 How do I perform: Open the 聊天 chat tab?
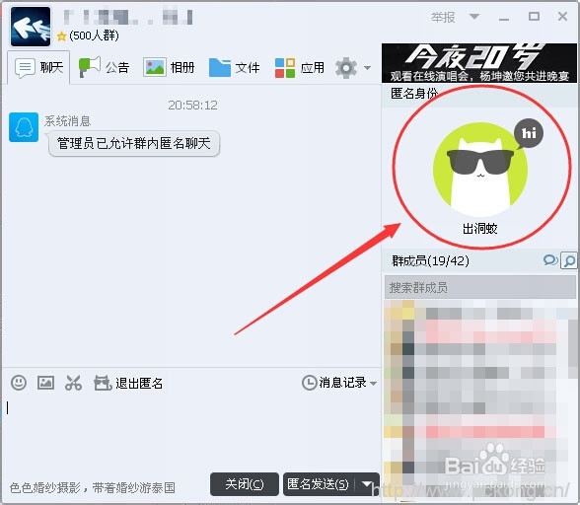(x=38, y=68)
